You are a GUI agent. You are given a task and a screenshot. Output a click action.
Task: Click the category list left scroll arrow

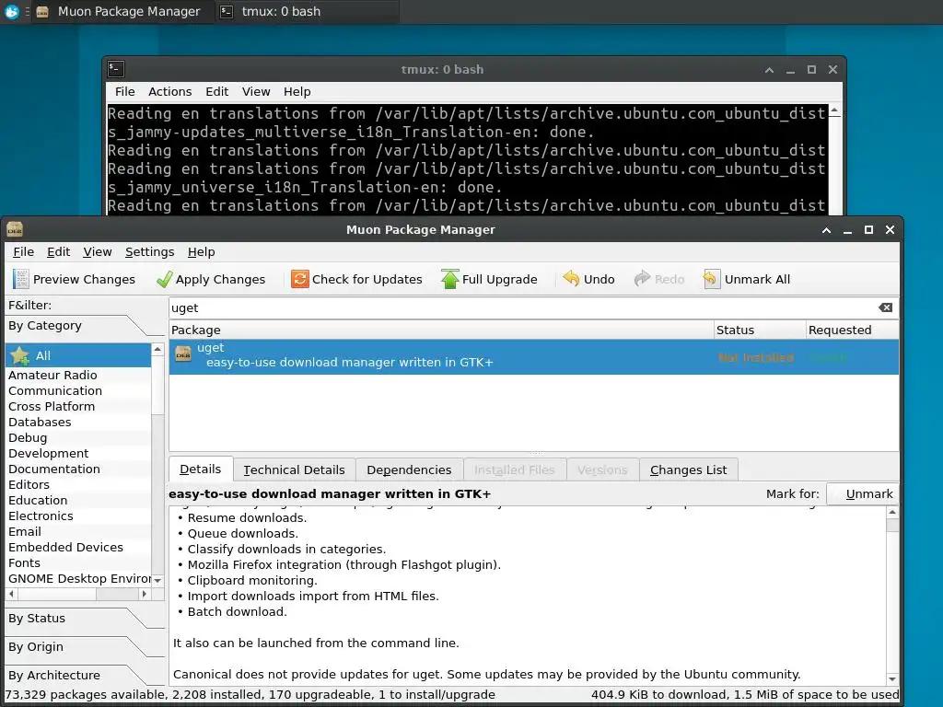tap(11, 594)
